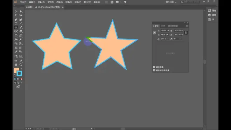This screenshot has height=130, width=231.
Task: Enable Draw Inside mode
Action: [x=21, y=83]
